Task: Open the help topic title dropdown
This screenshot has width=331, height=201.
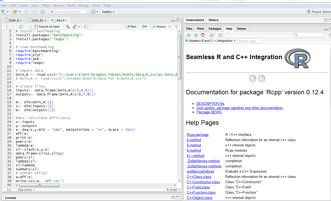Action: (x=211, y=41)
